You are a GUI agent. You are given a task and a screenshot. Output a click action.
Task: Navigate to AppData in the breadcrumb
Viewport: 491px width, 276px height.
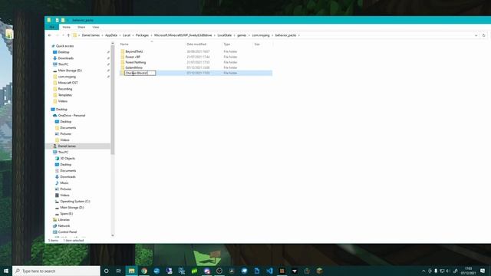tap(111, 35)
